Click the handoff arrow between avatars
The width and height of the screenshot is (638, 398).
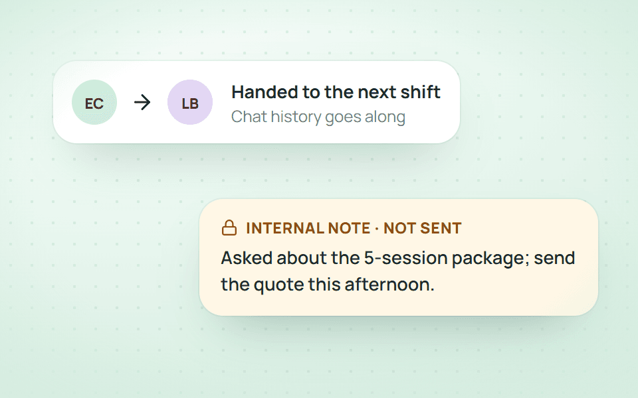click(142, 102)
